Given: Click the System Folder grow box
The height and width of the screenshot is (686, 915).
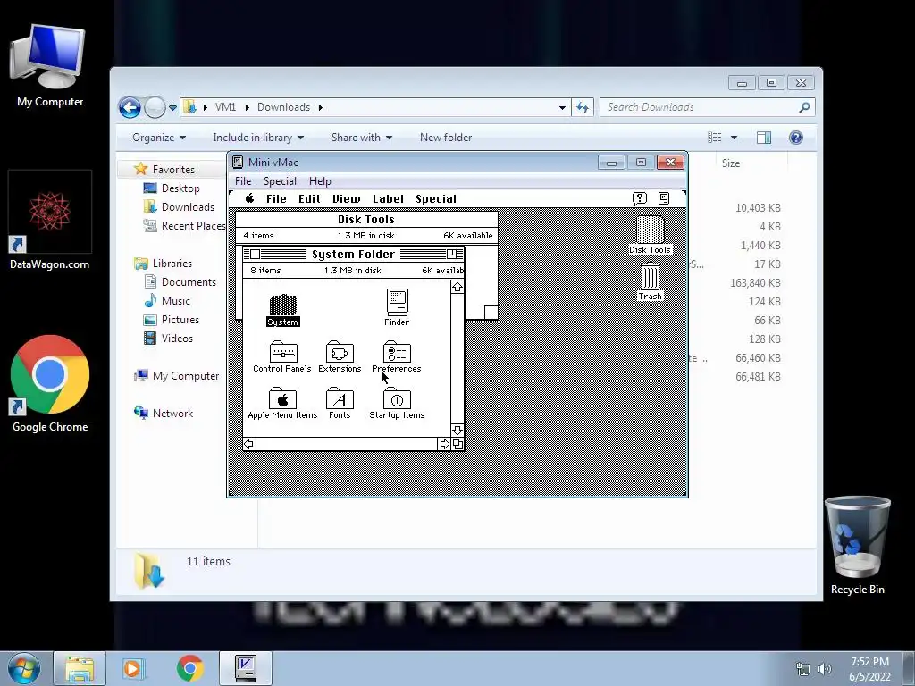Looking at the screenshot, I should [x=457, y=444].
